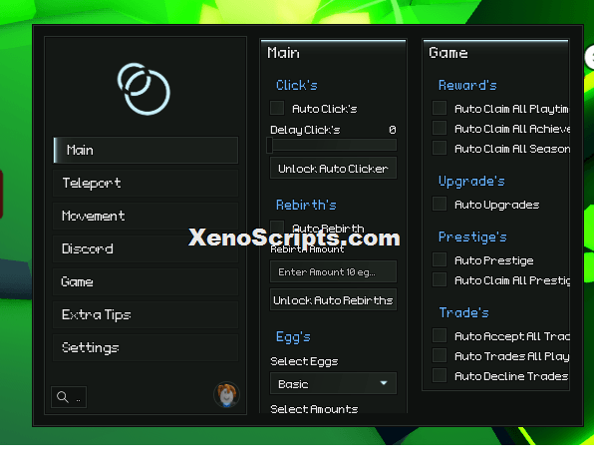Image resolution: width=594 pixels, height=475 pixels.
Task: Click the Main panel title
Action: coord(283,53)
